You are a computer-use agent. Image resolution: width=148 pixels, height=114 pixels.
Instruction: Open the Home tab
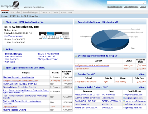pyautogui.click(x=5, y=12)
